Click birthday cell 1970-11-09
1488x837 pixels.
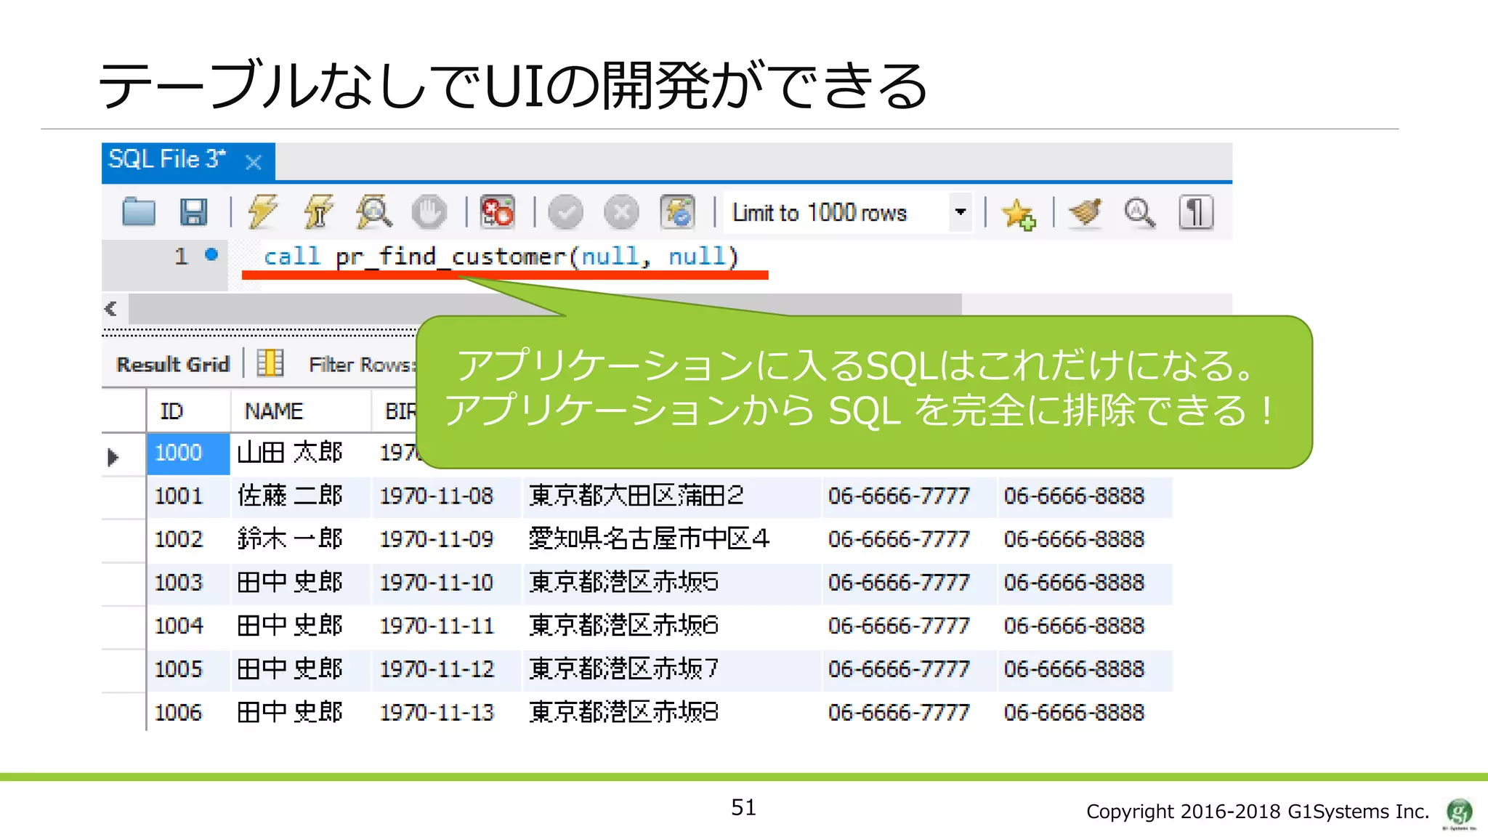[447, 540]
